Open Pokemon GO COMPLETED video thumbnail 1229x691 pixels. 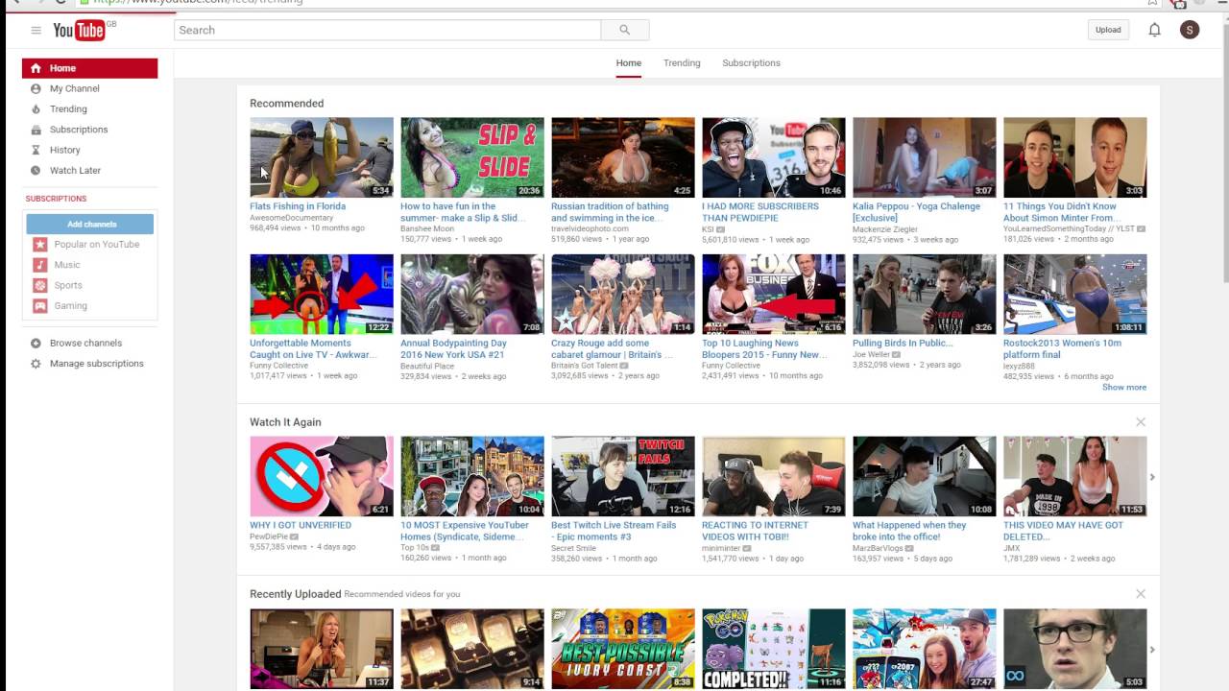774,650
